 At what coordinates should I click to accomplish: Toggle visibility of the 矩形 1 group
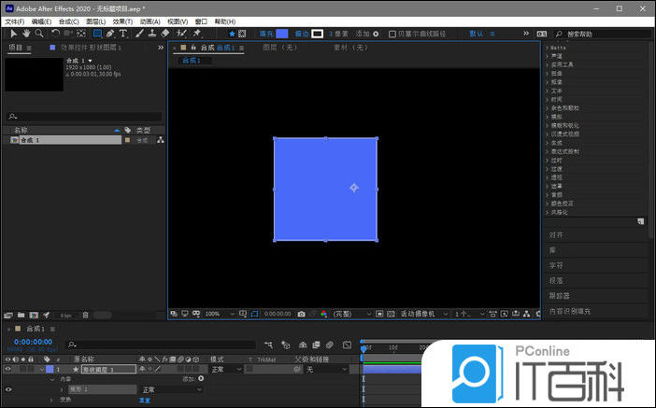(8, 389)
